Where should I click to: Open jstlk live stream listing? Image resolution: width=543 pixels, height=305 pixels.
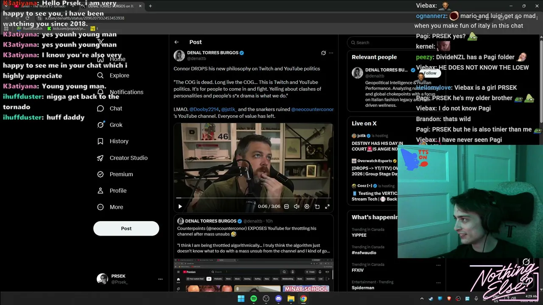tap(375, 142)
